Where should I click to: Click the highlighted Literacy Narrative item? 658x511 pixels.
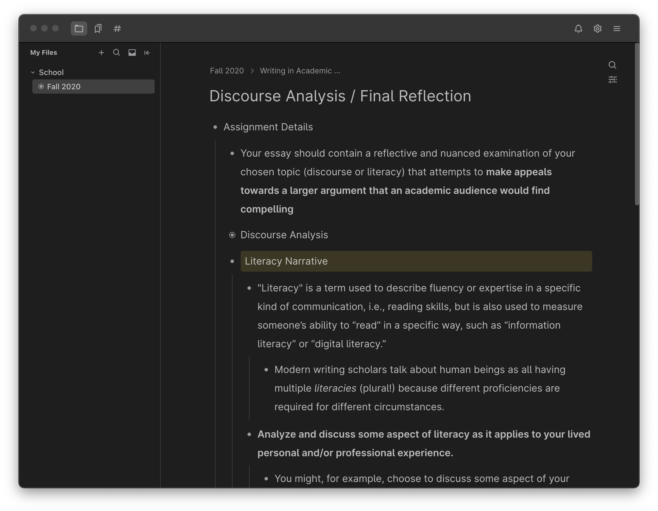click(286, 261)
